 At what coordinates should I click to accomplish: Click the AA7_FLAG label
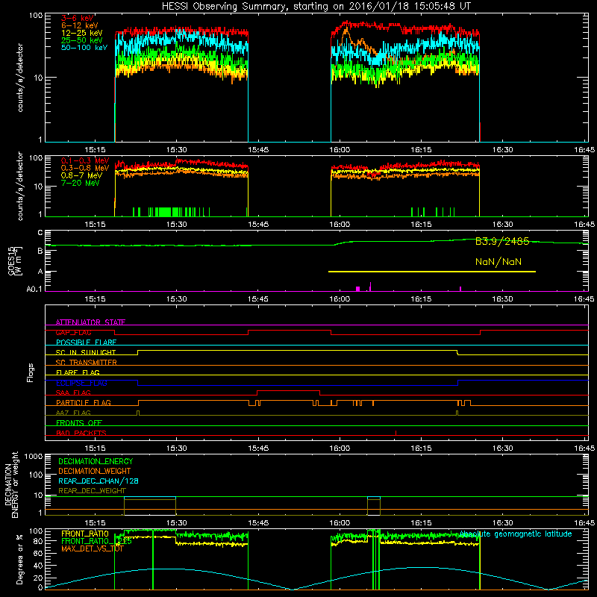[x=73, y=413]
